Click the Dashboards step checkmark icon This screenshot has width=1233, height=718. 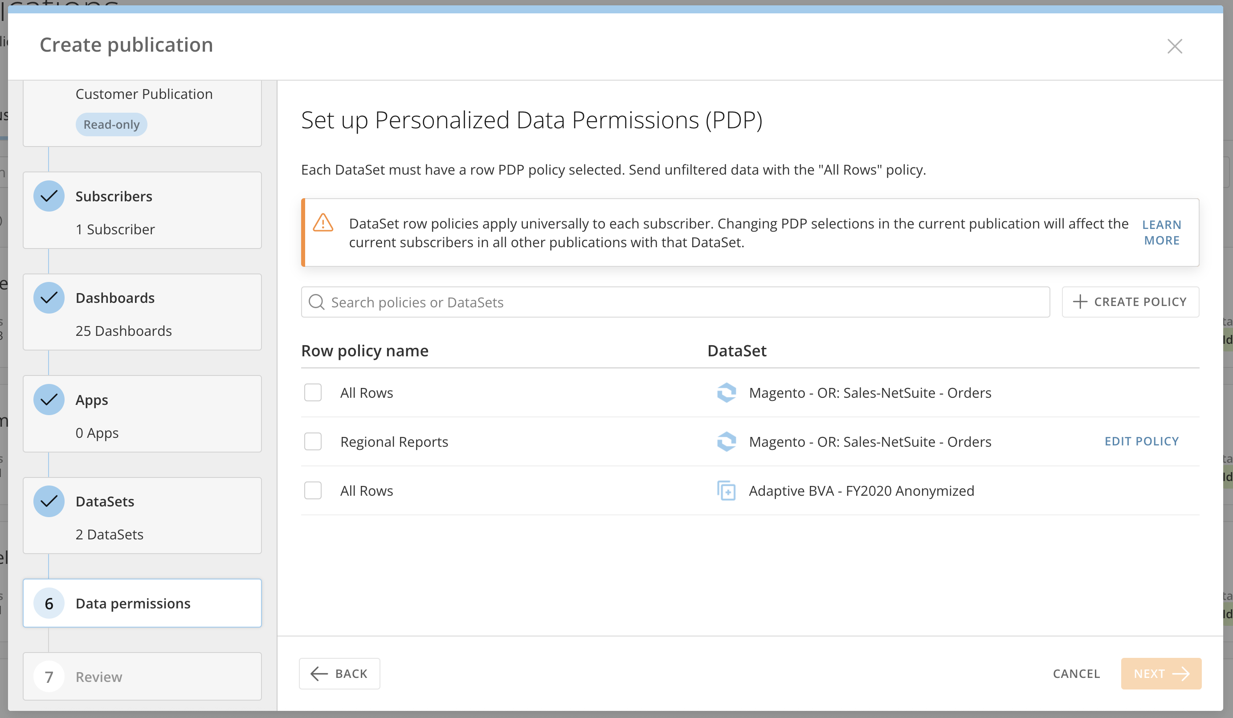[49, 298]
